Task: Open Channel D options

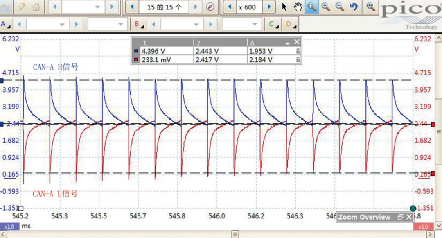Action: click(290, 25)
